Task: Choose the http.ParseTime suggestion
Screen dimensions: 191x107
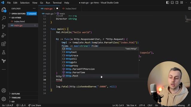Action: coord(100,73)
